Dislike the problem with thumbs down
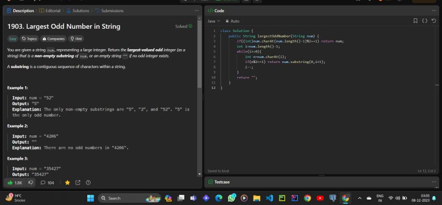The height and width of the screenshot is (205, 442). tap(31, 183)
